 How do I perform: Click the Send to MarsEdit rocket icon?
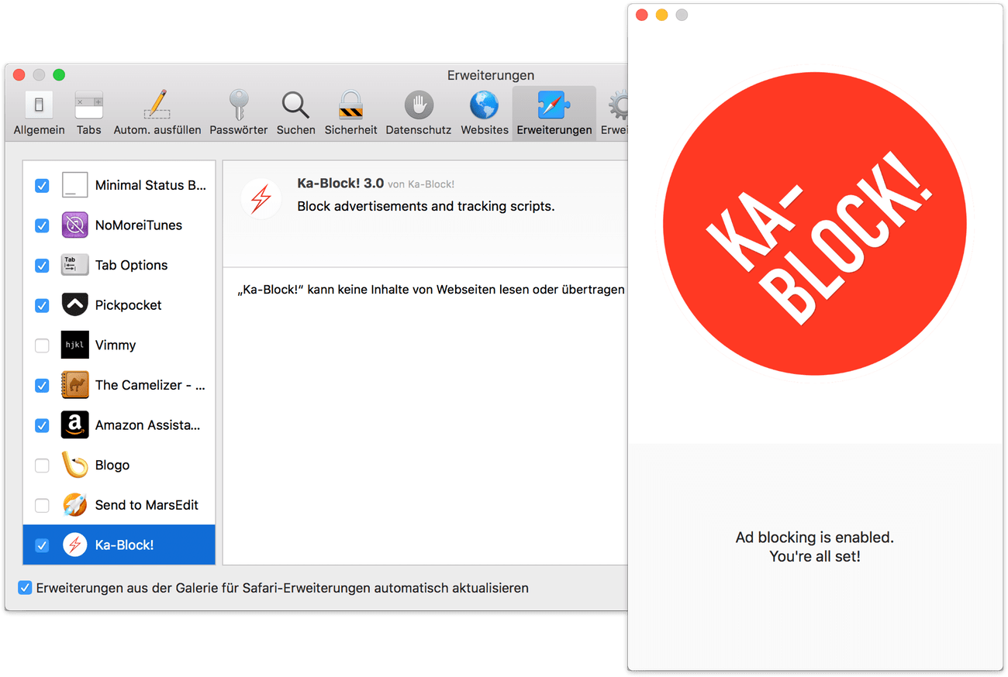(75, 505)
